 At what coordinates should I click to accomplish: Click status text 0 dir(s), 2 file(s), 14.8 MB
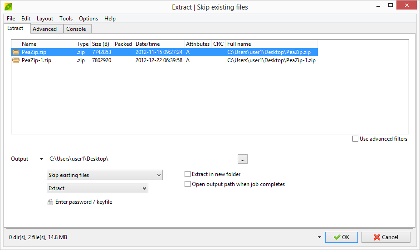[38, 237]
